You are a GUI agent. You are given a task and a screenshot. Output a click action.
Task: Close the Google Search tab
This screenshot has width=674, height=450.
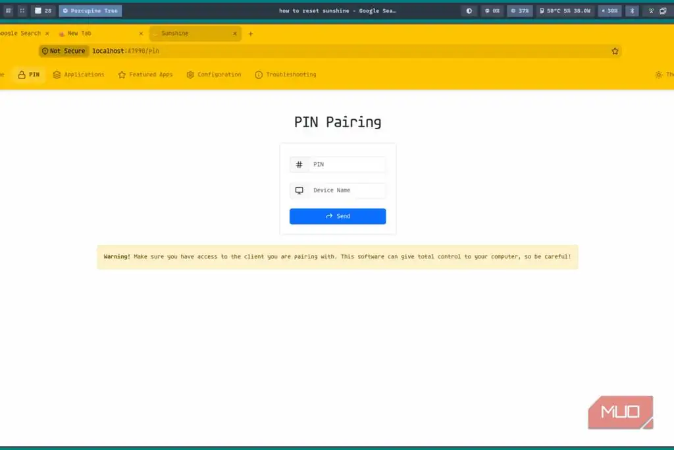tap(47, 34)
